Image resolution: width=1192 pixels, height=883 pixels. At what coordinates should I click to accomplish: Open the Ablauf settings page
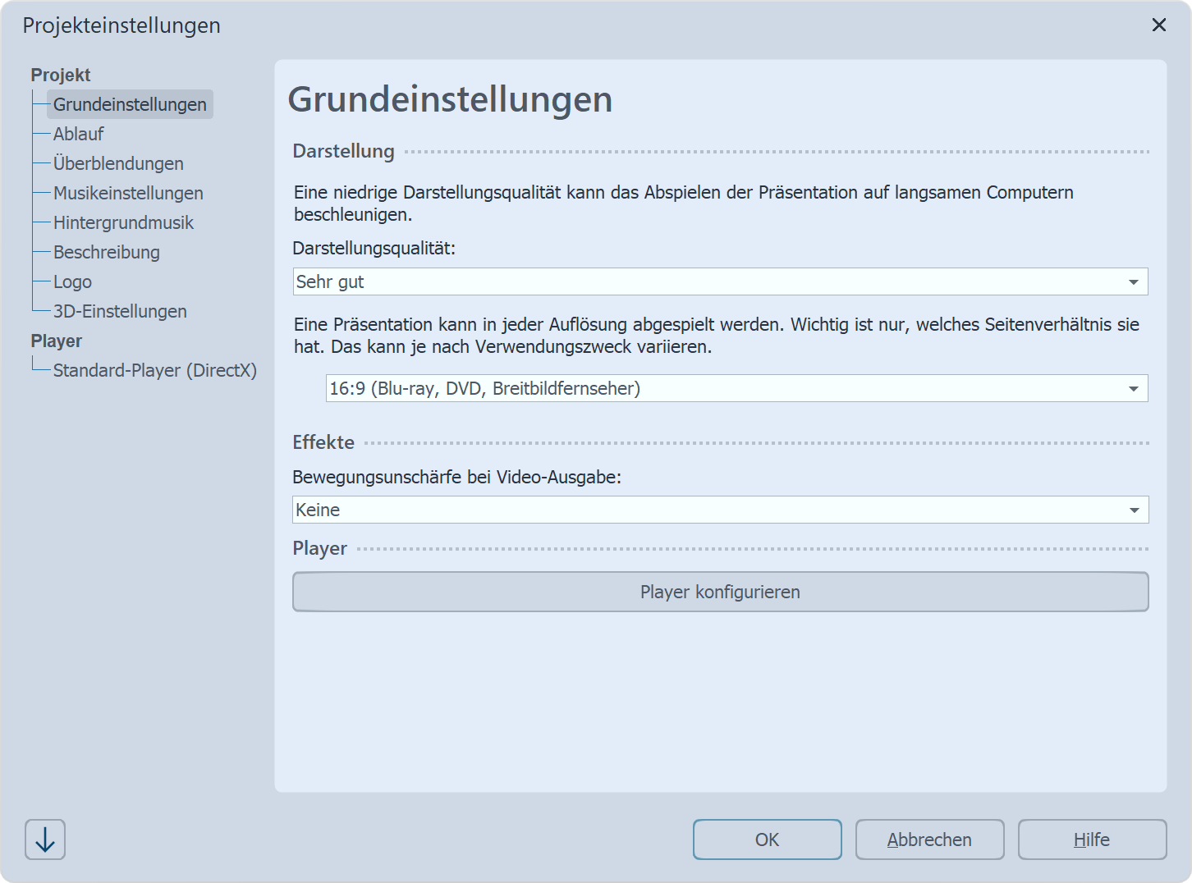tap(78, 134)
